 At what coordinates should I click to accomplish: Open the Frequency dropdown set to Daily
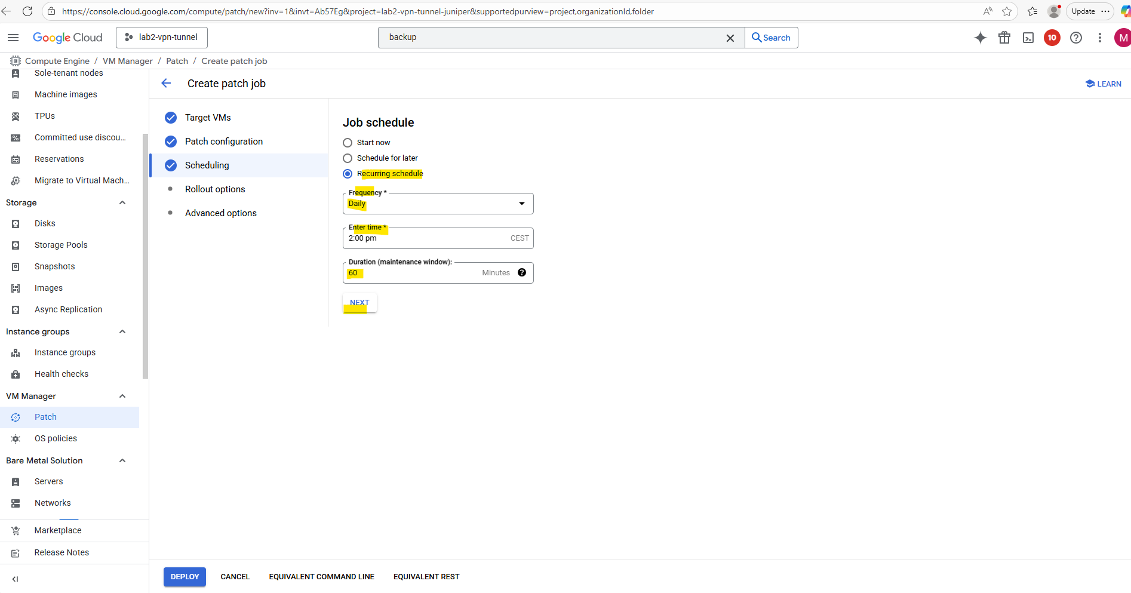[438, 204]
